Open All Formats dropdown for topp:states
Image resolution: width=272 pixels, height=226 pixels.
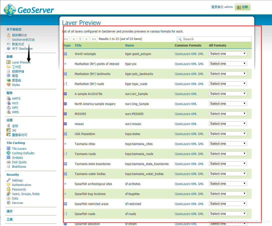click(228, 134)
